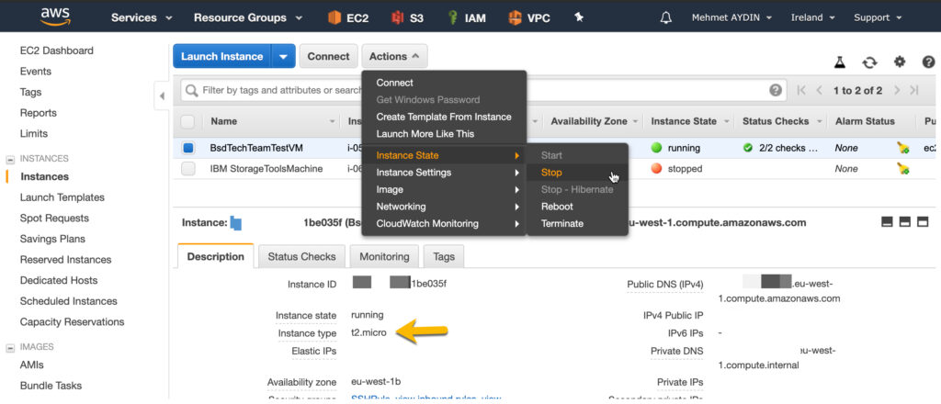Screen dimensions: 941x404
Task: Create alarm icon for running instance
Action: [903, 148]
